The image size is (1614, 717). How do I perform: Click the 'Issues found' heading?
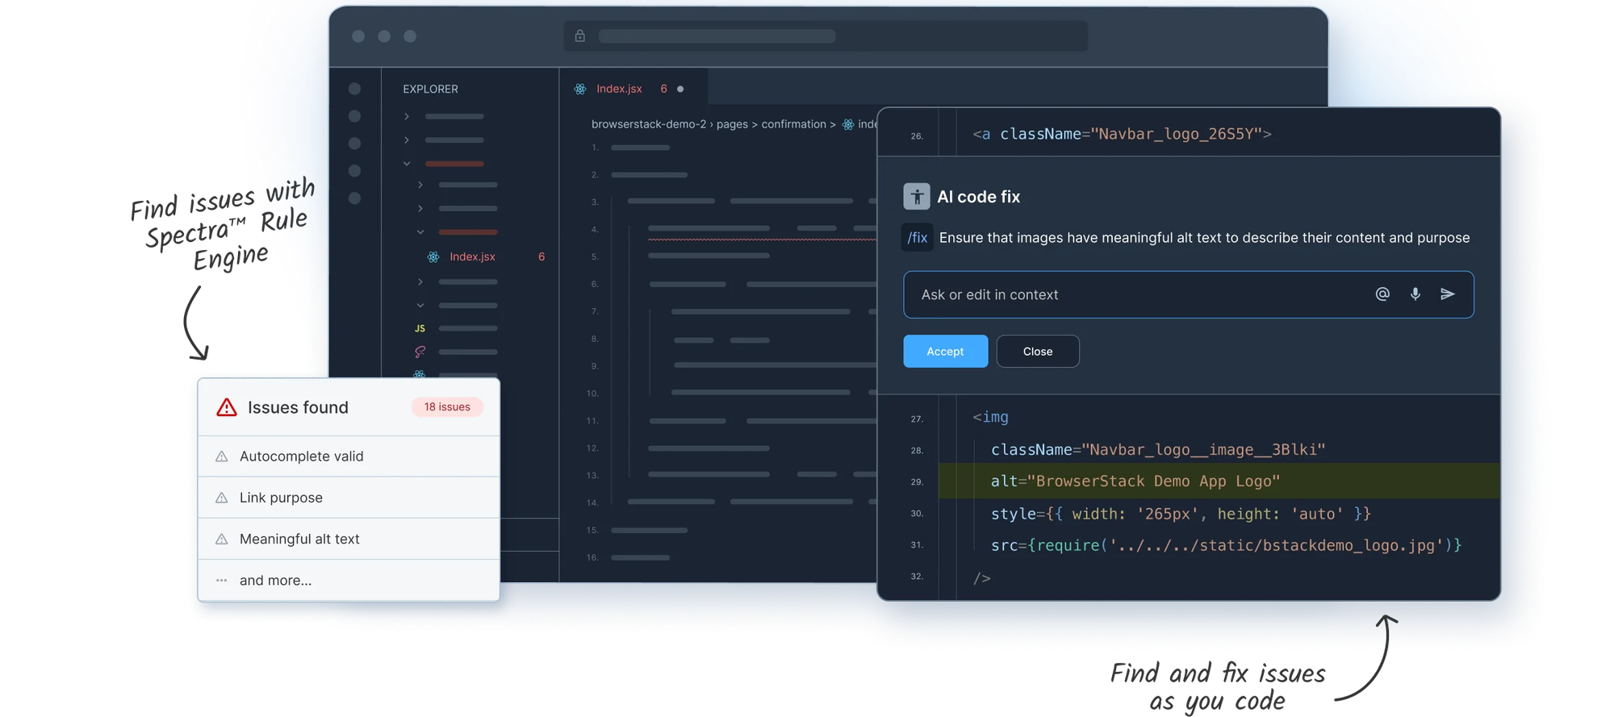[298, 407]
